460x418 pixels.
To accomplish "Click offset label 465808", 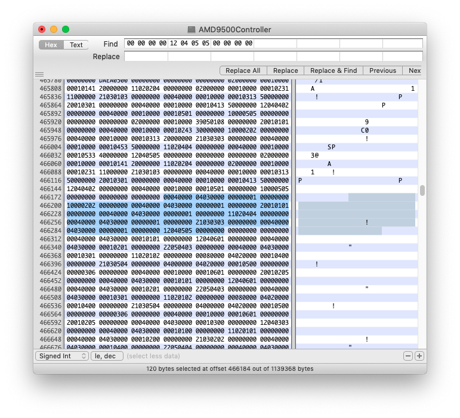I will click(51, 88).
